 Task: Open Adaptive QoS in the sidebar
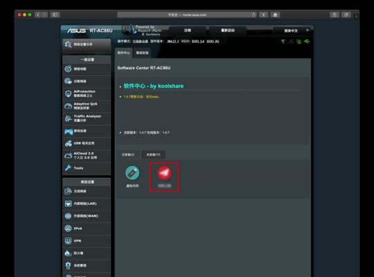tap(87, 106)
